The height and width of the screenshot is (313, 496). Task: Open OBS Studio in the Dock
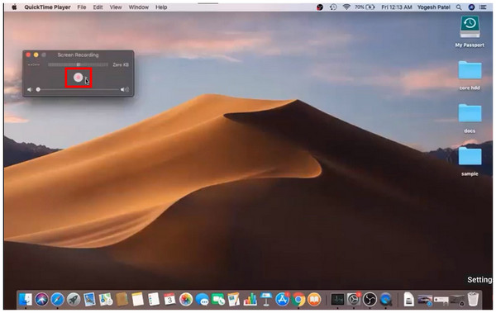coord(370,299)
